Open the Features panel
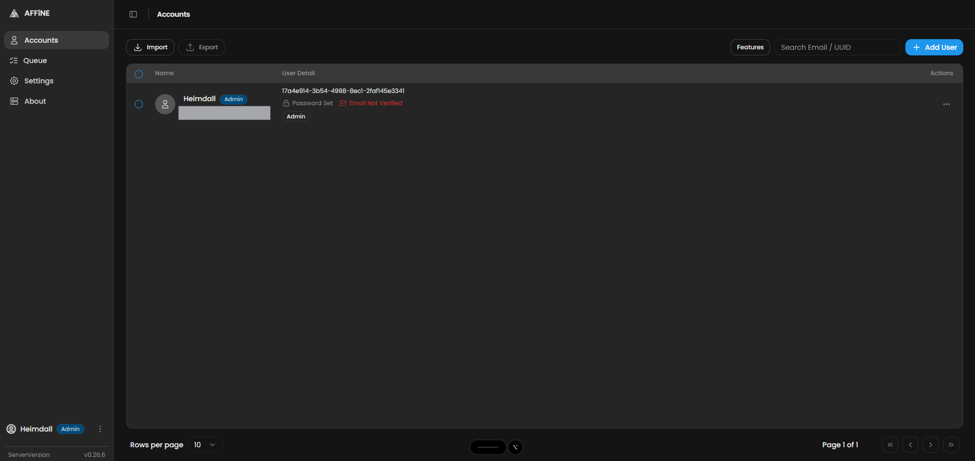 coord(749,47)
